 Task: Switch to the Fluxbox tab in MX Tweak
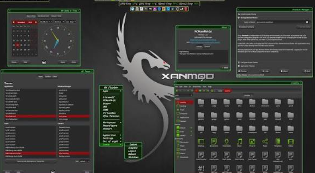point(48,77)
